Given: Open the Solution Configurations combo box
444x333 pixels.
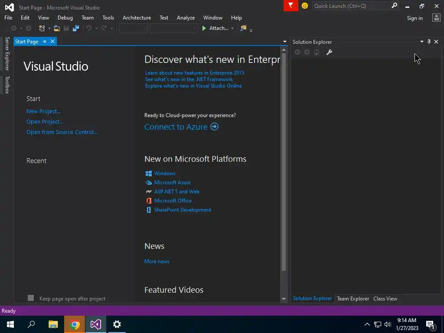Looking at the screenshot, I should point(133,28).
